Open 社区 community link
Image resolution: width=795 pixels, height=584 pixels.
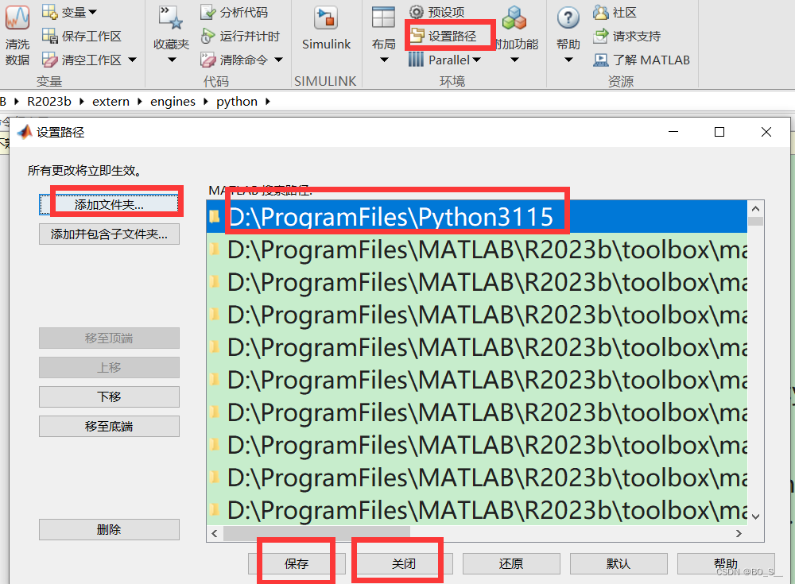[615, 12]
